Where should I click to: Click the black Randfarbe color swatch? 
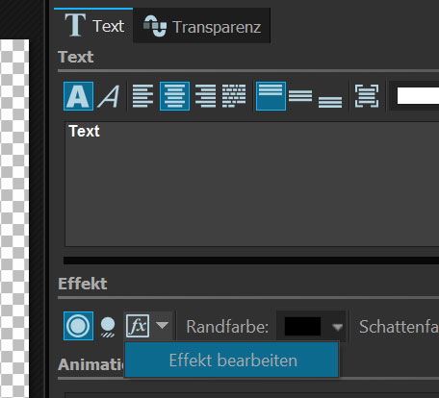pos(302,327)
